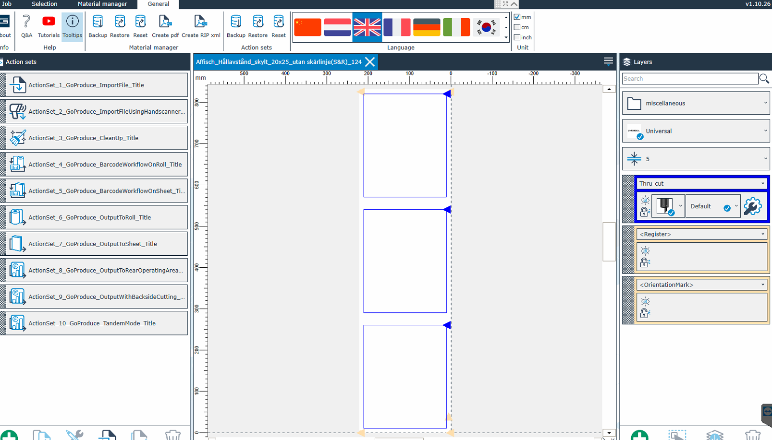Switch to the Material manager tab

tap(102, 4)
